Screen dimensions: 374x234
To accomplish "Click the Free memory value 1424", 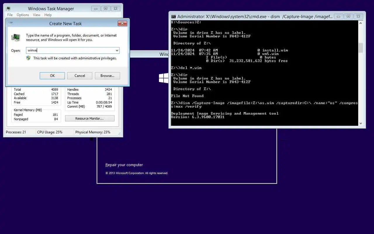I will 55,102.
